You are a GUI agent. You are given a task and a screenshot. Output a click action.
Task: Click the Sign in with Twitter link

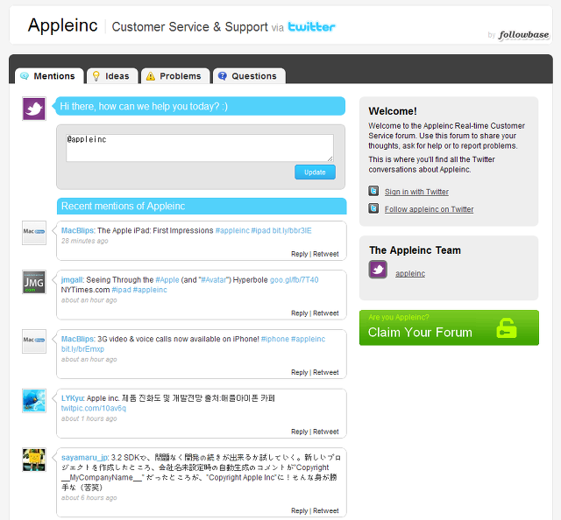pyautogui.click(x=416, y=192)
